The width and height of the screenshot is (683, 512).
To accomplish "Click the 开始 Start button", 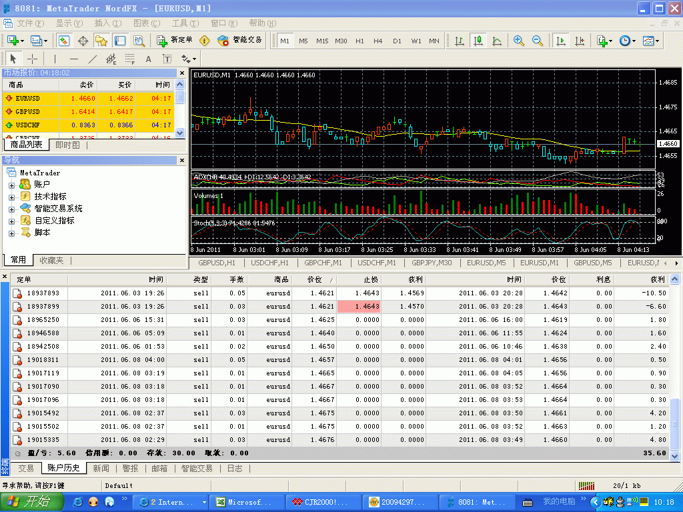I will pos(30,502).
